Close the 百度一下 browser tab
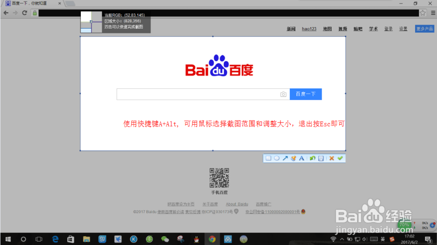Image resolution: width=437 pixels, height=245 pixels. (59, 3)
